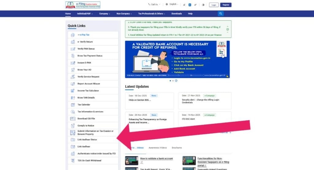This screenshot has height=170, width=314.
Task: Click the search magnifier icon in navbar
Action: (x=221, y=14)
